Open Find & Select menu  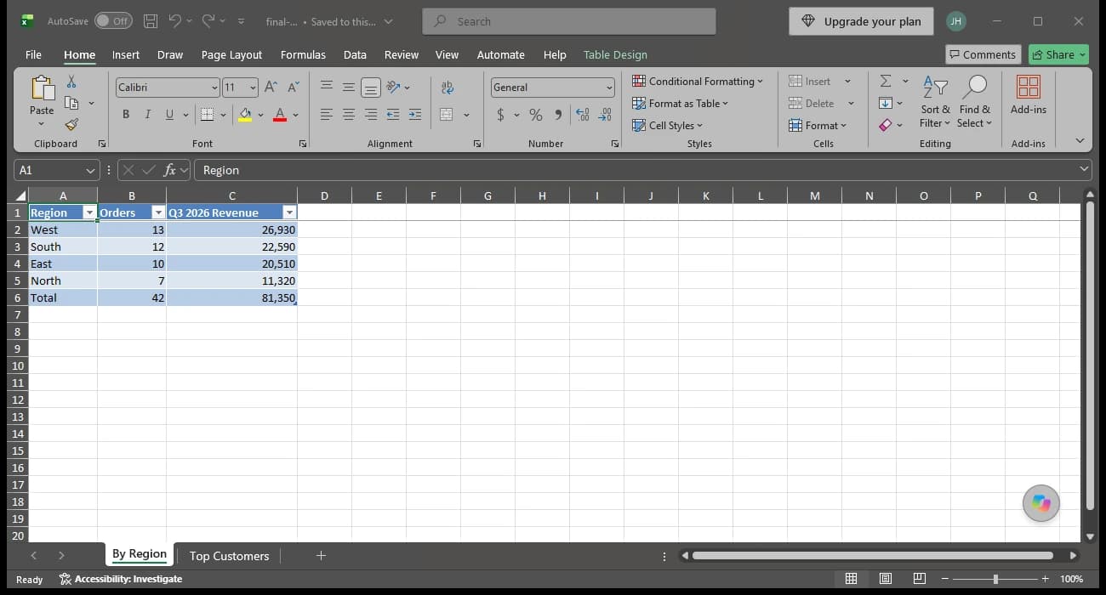point(974,102)
